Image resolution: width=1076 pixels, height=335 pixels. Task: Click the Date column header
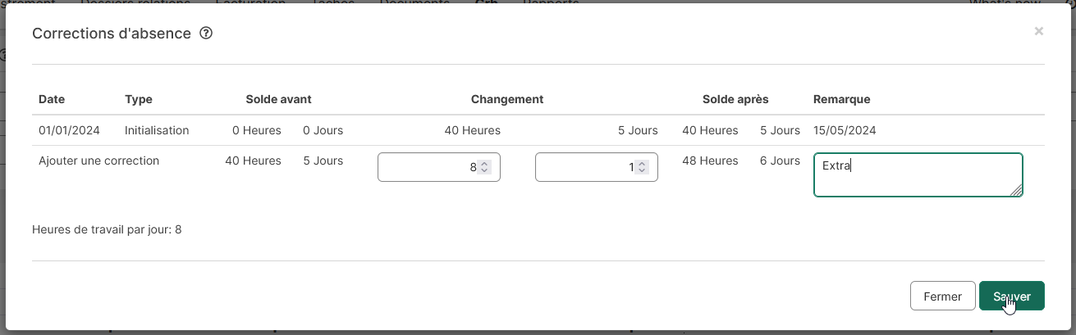52,99
